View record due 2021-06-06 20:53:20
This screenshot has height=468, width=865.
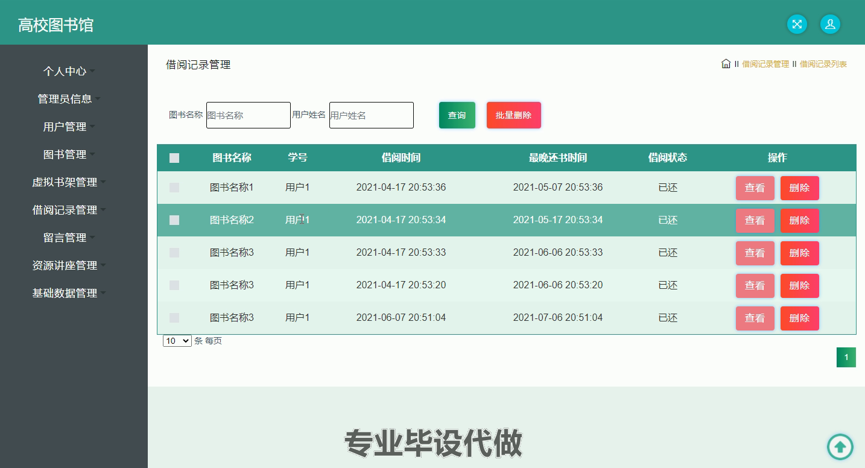click(755, 286)
